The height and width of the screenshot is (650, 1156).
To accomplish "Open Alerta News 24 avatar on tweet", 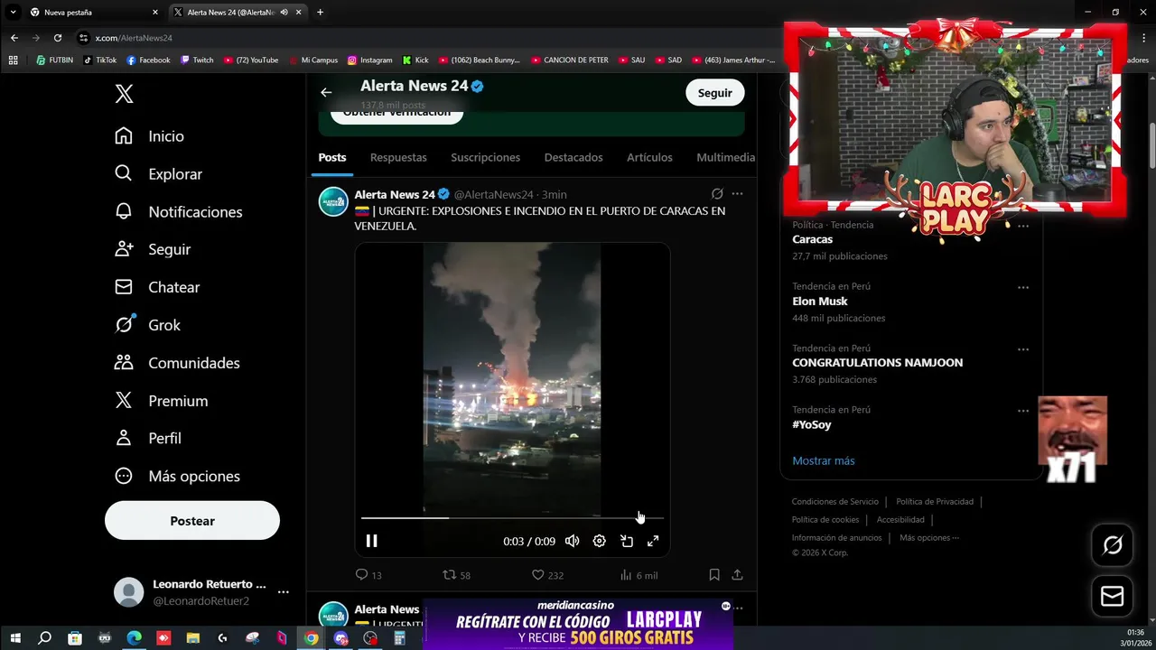I will 333,201.
